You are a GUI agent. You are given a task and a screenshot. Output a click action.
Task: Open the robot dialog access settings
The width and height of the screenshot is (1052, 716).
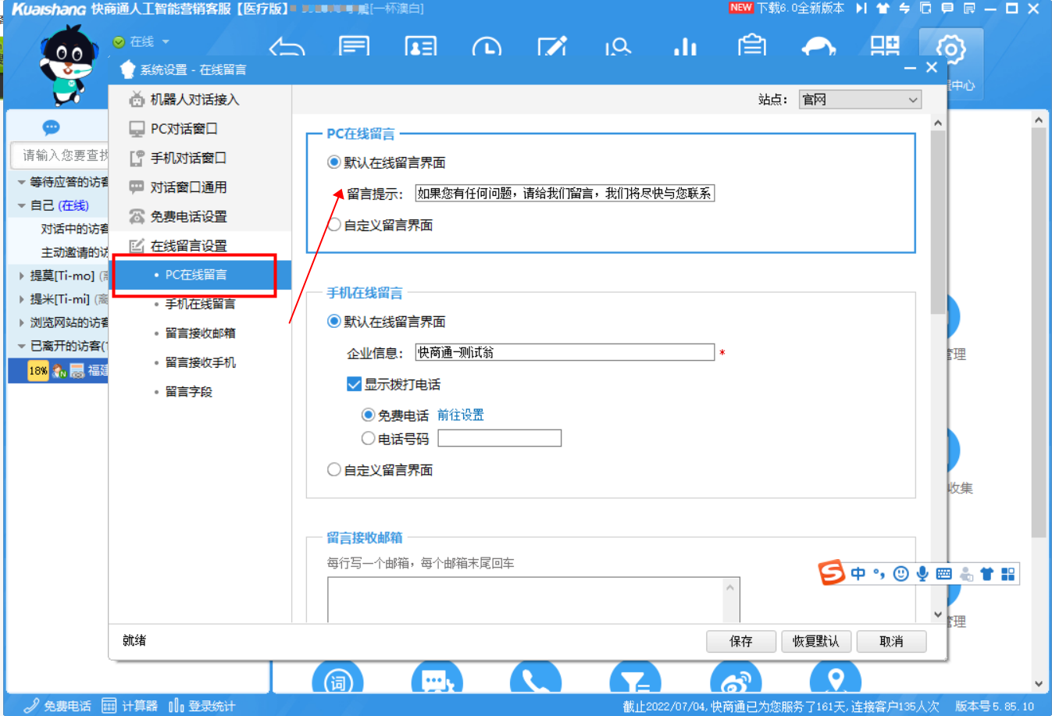tap(194, 99)
